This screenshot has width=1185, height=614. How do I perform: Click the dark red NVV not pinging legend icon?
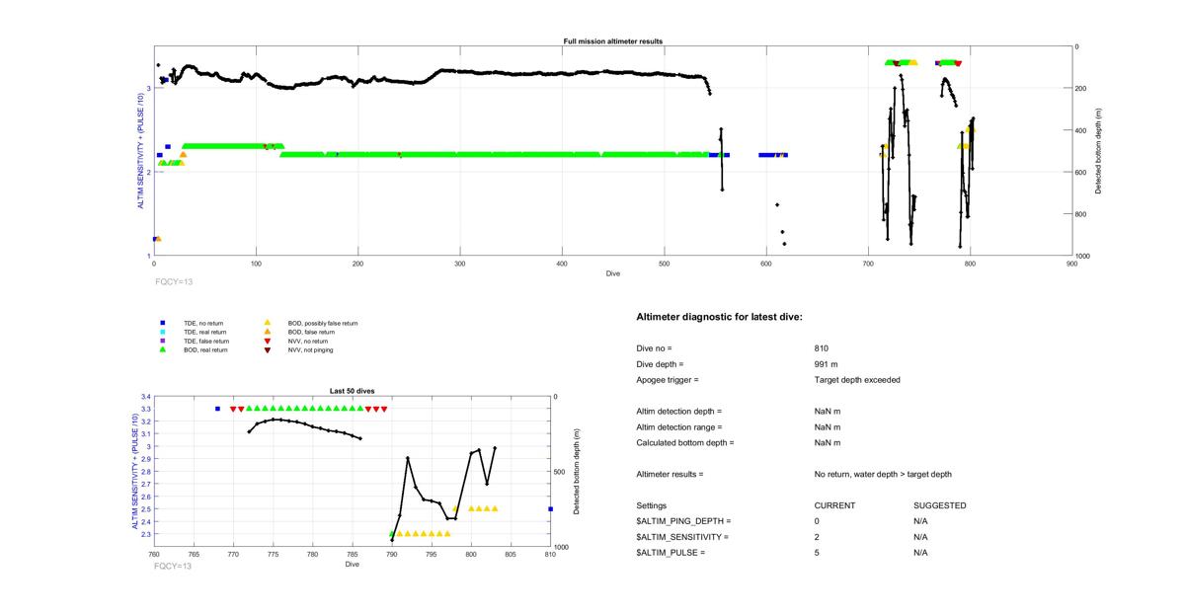pos(267,350)
